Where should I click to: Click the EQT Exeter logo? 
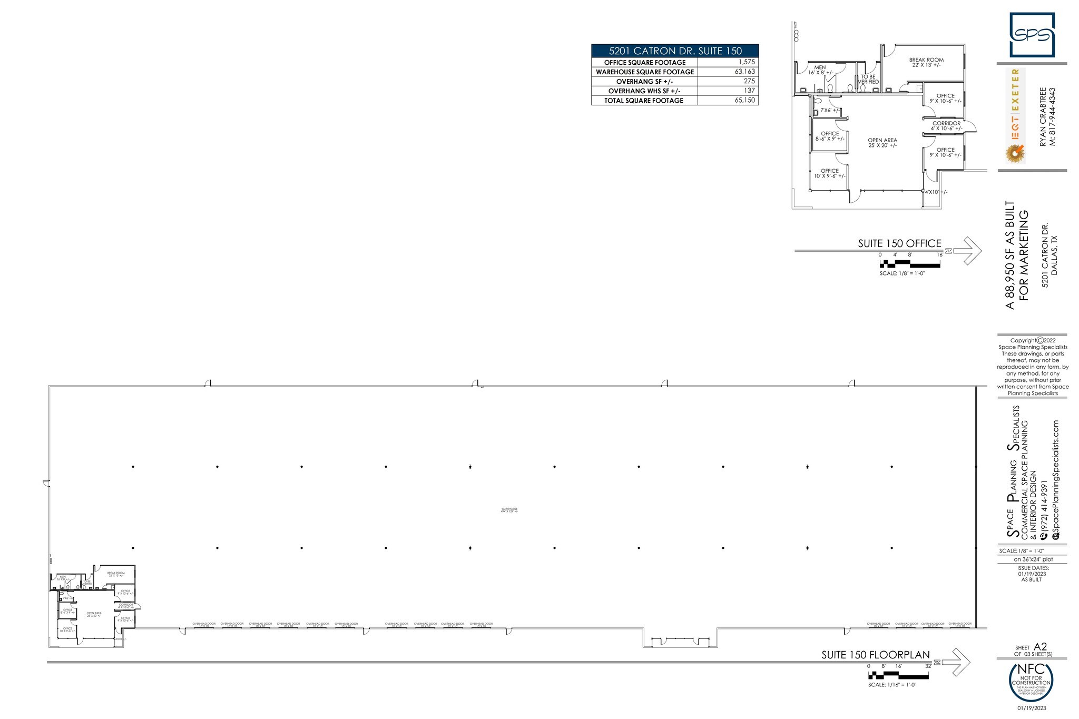pos(1015,116)
